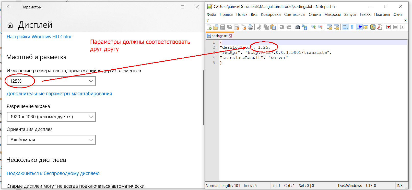Open Настройки Windows HD Color link

tap(39, 37)
